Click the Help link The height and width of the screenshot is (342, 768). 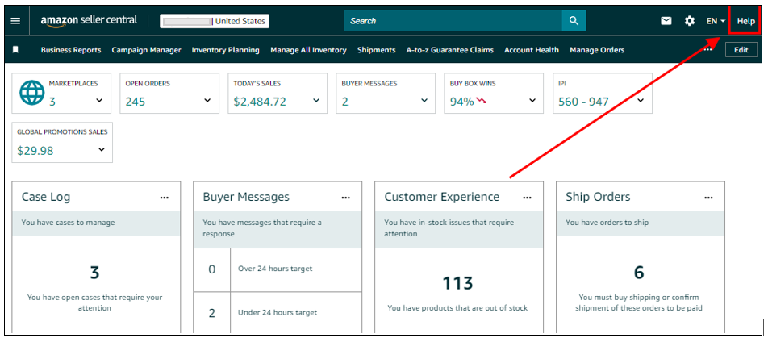point(746,21)
